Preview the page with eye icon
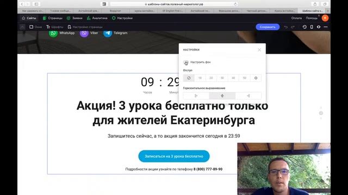The image size is (348, 195). click(x=319, y=27)
